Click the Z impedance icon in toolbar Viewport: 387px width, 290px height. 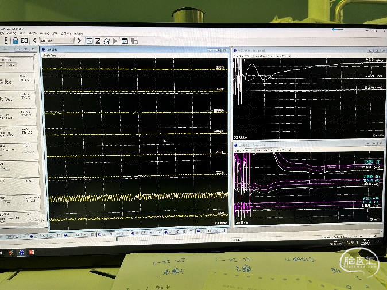98,41
